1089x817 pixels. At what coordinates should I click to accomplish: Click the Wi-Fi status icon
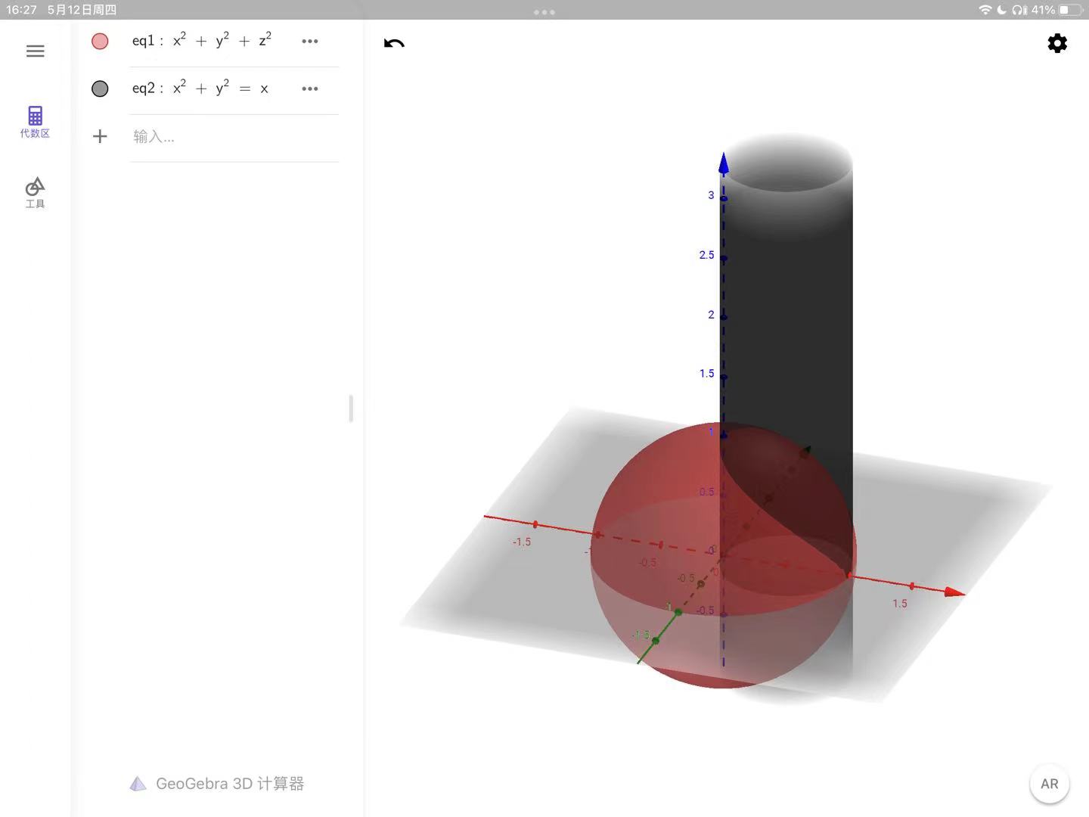point(985,10)
